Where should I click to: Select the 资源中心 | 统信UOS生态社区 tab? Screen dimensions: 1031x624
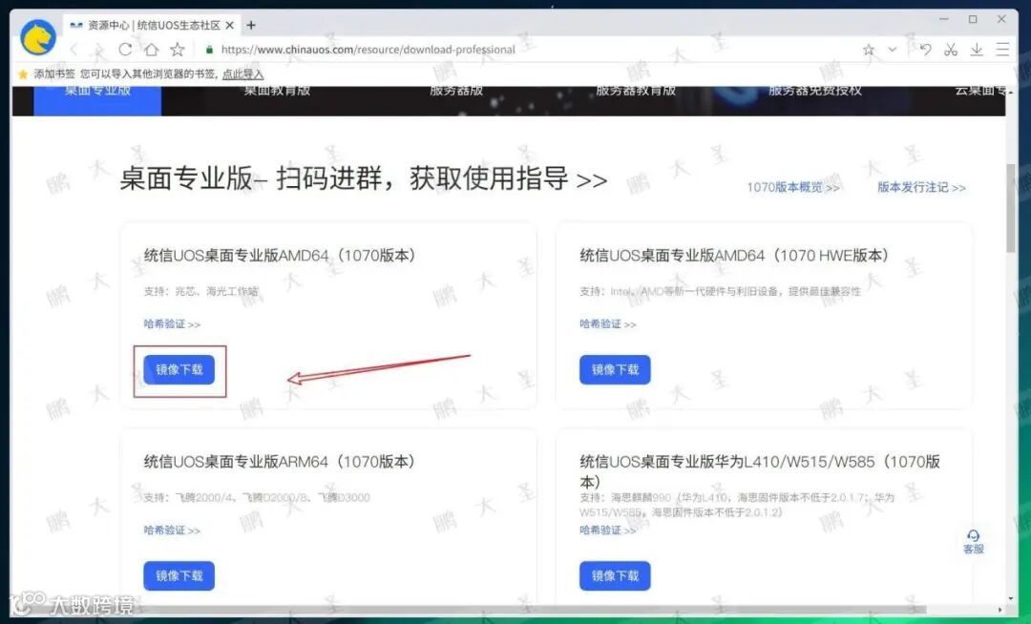(151, 25)
